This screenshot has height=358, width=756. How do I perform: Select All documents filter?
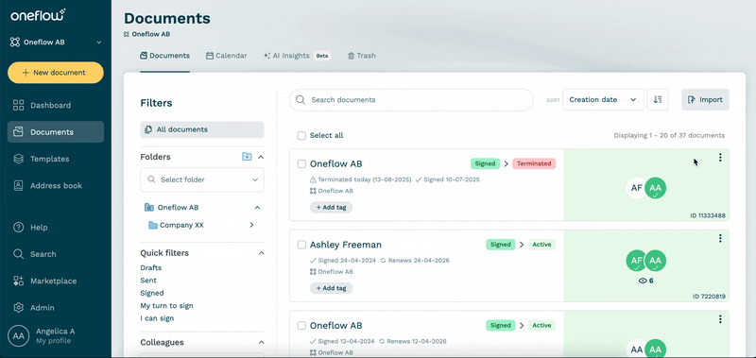tap(202, 129)
